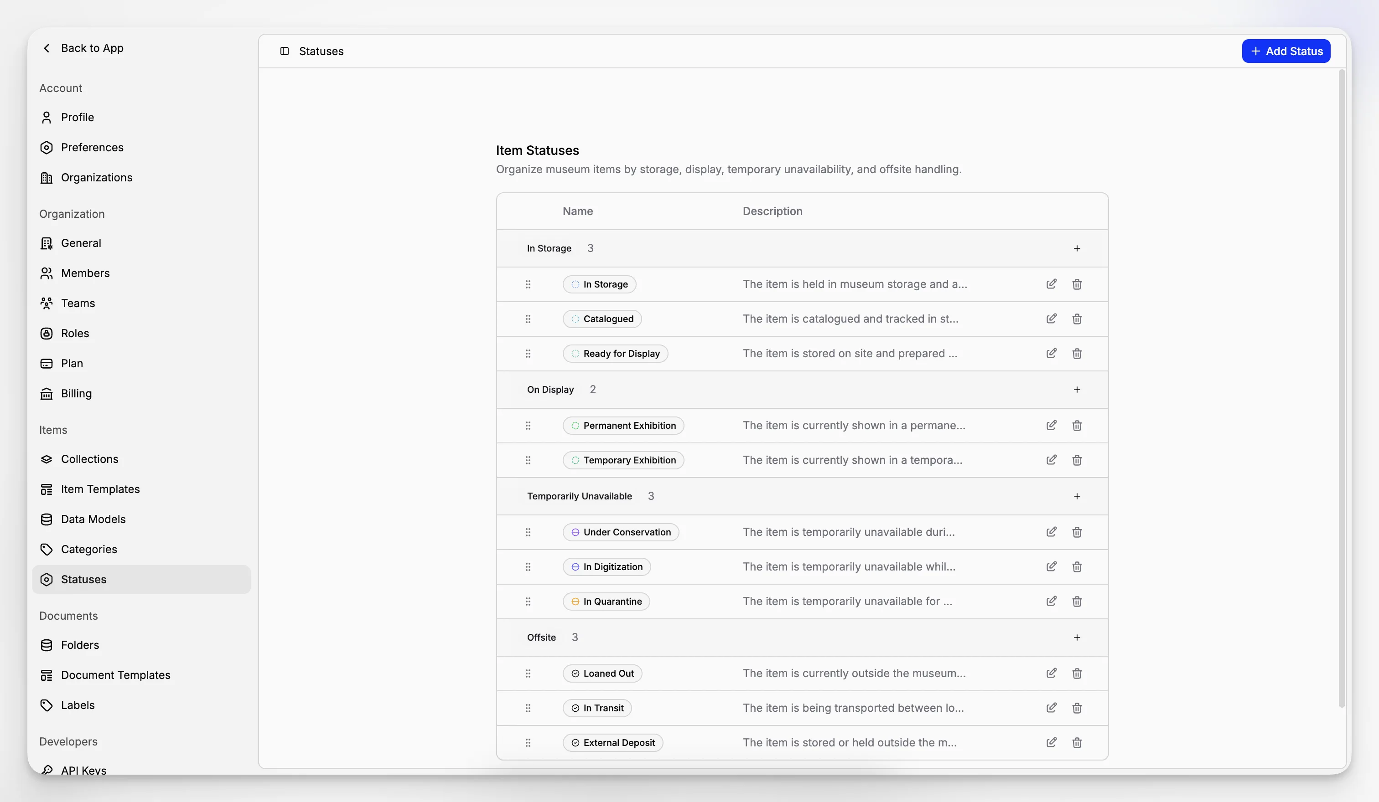Viewport: 1379px width, 802px height.
Task: Open Teams page
Action: click(x=141, y=303)
